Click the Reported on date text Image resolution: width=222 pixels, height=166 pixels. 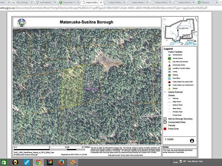pyautogui.click(x=74, y=154)
